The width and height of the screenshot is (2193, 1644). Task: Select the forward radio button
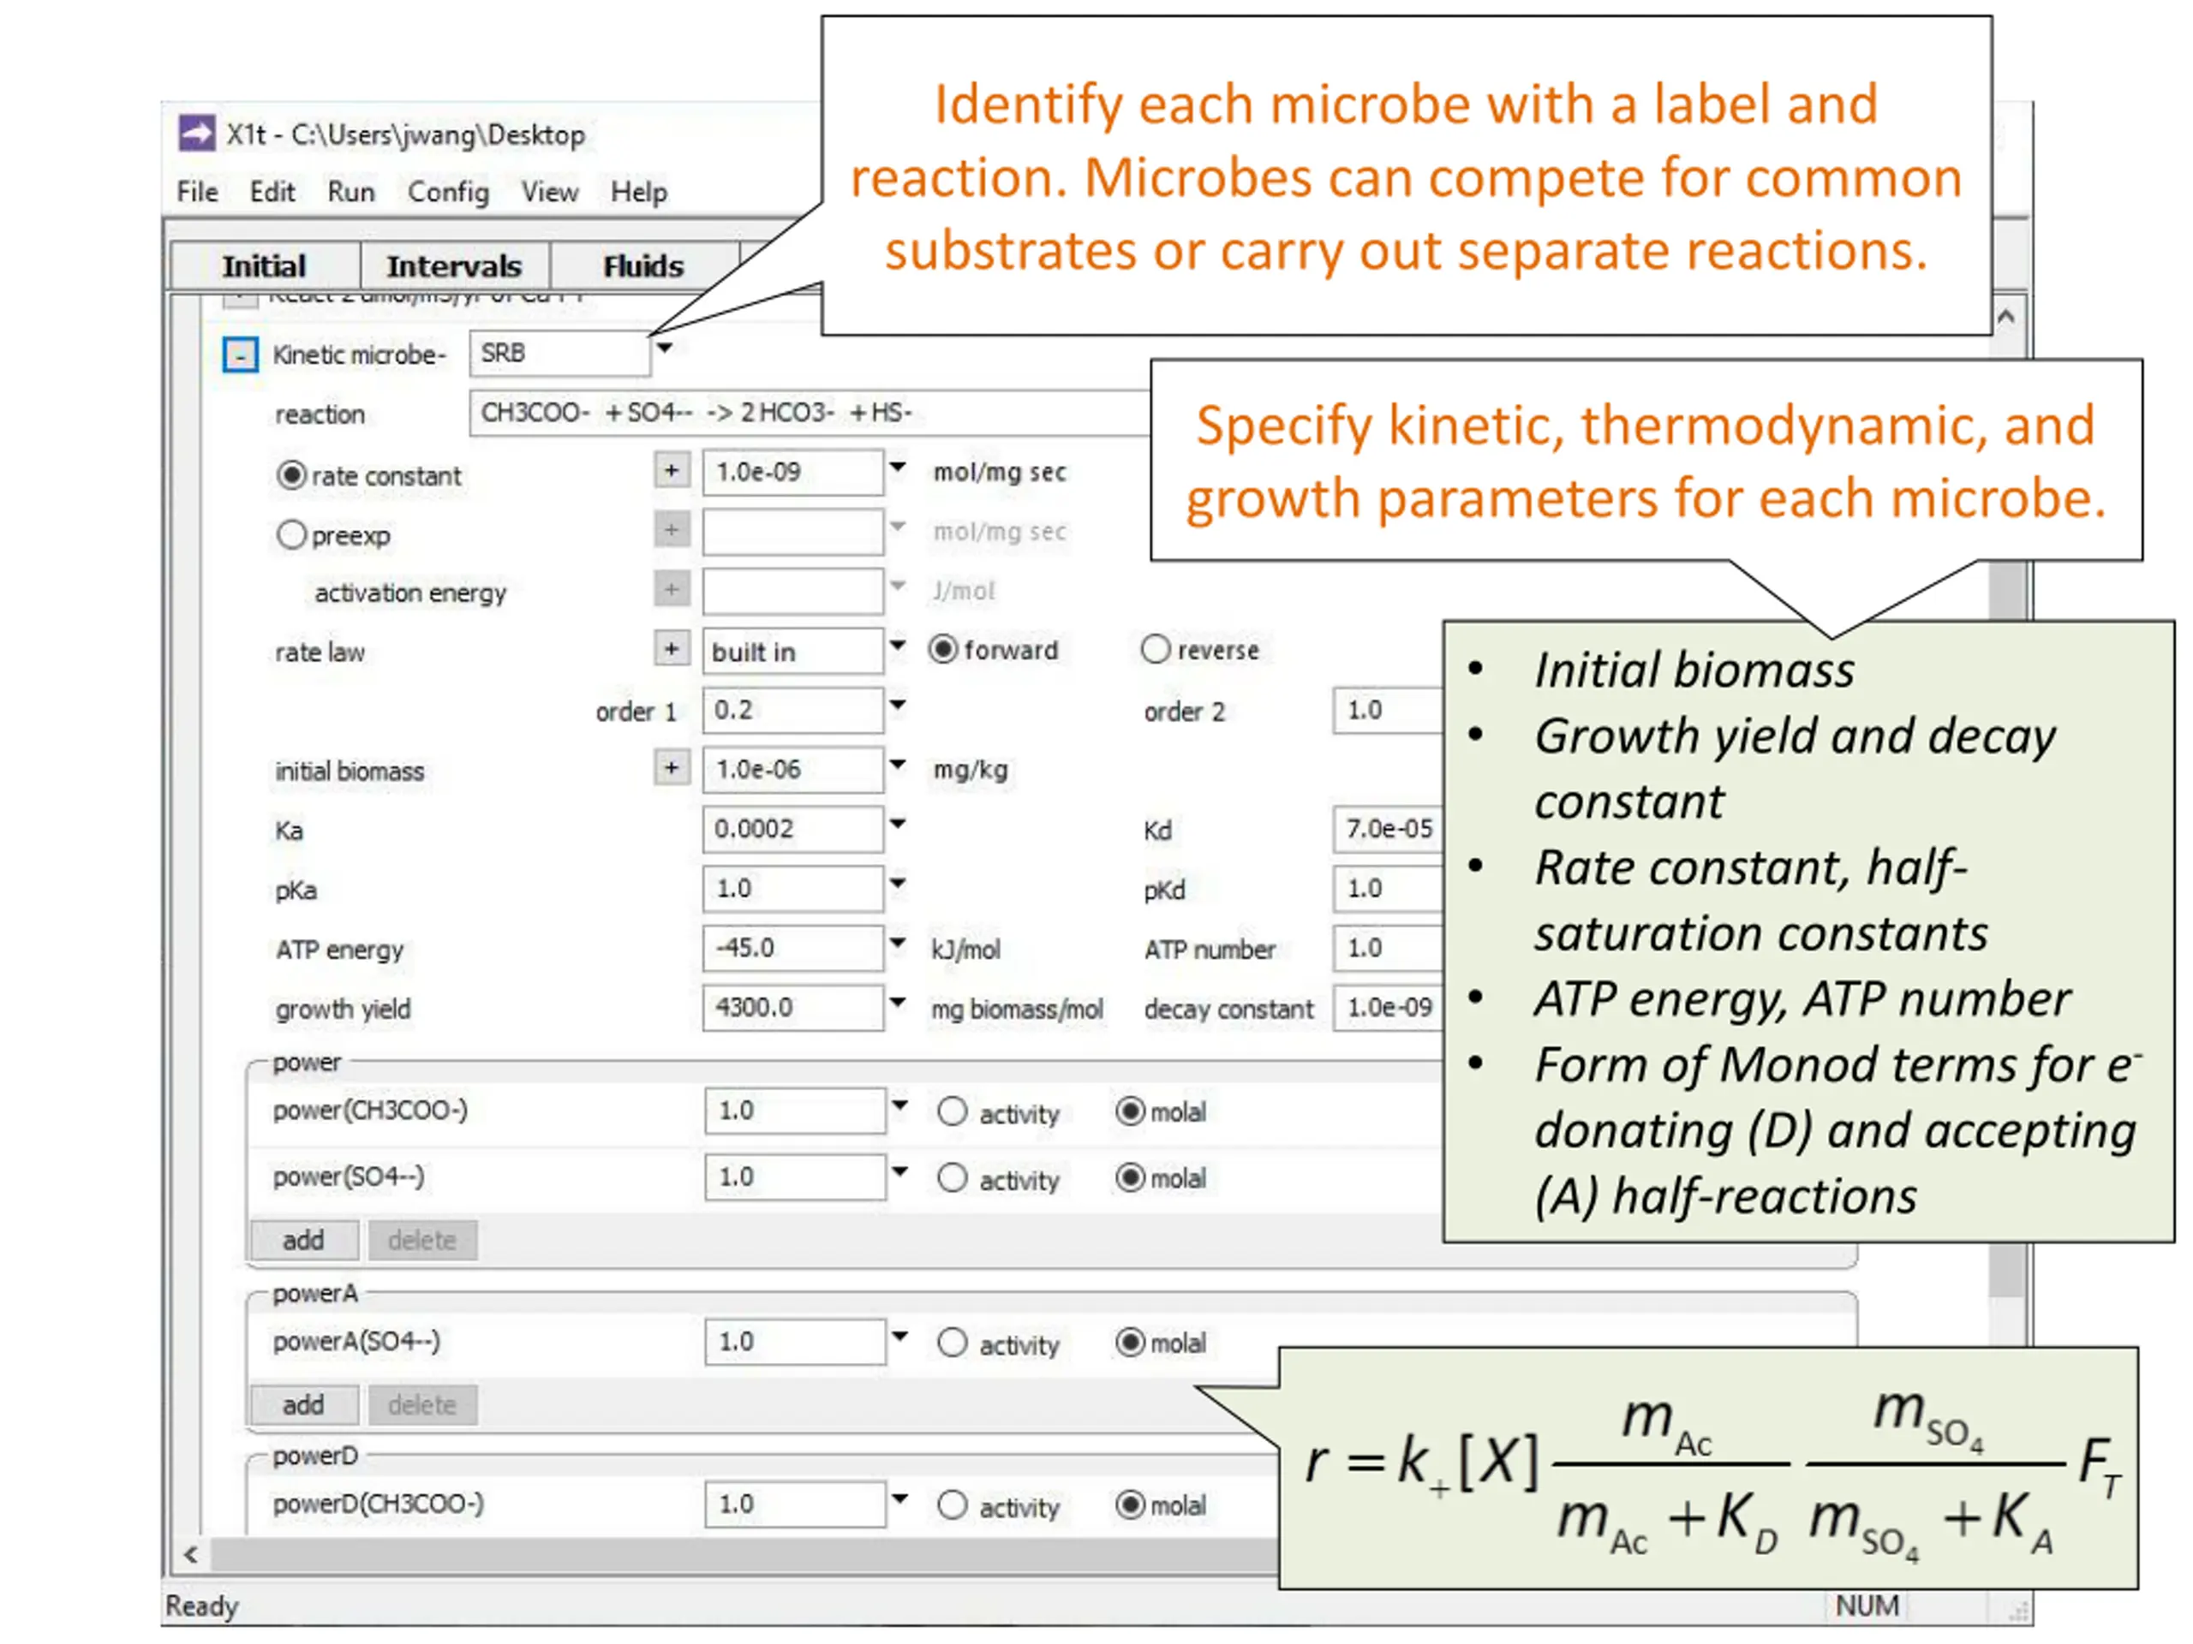[943, 650]
